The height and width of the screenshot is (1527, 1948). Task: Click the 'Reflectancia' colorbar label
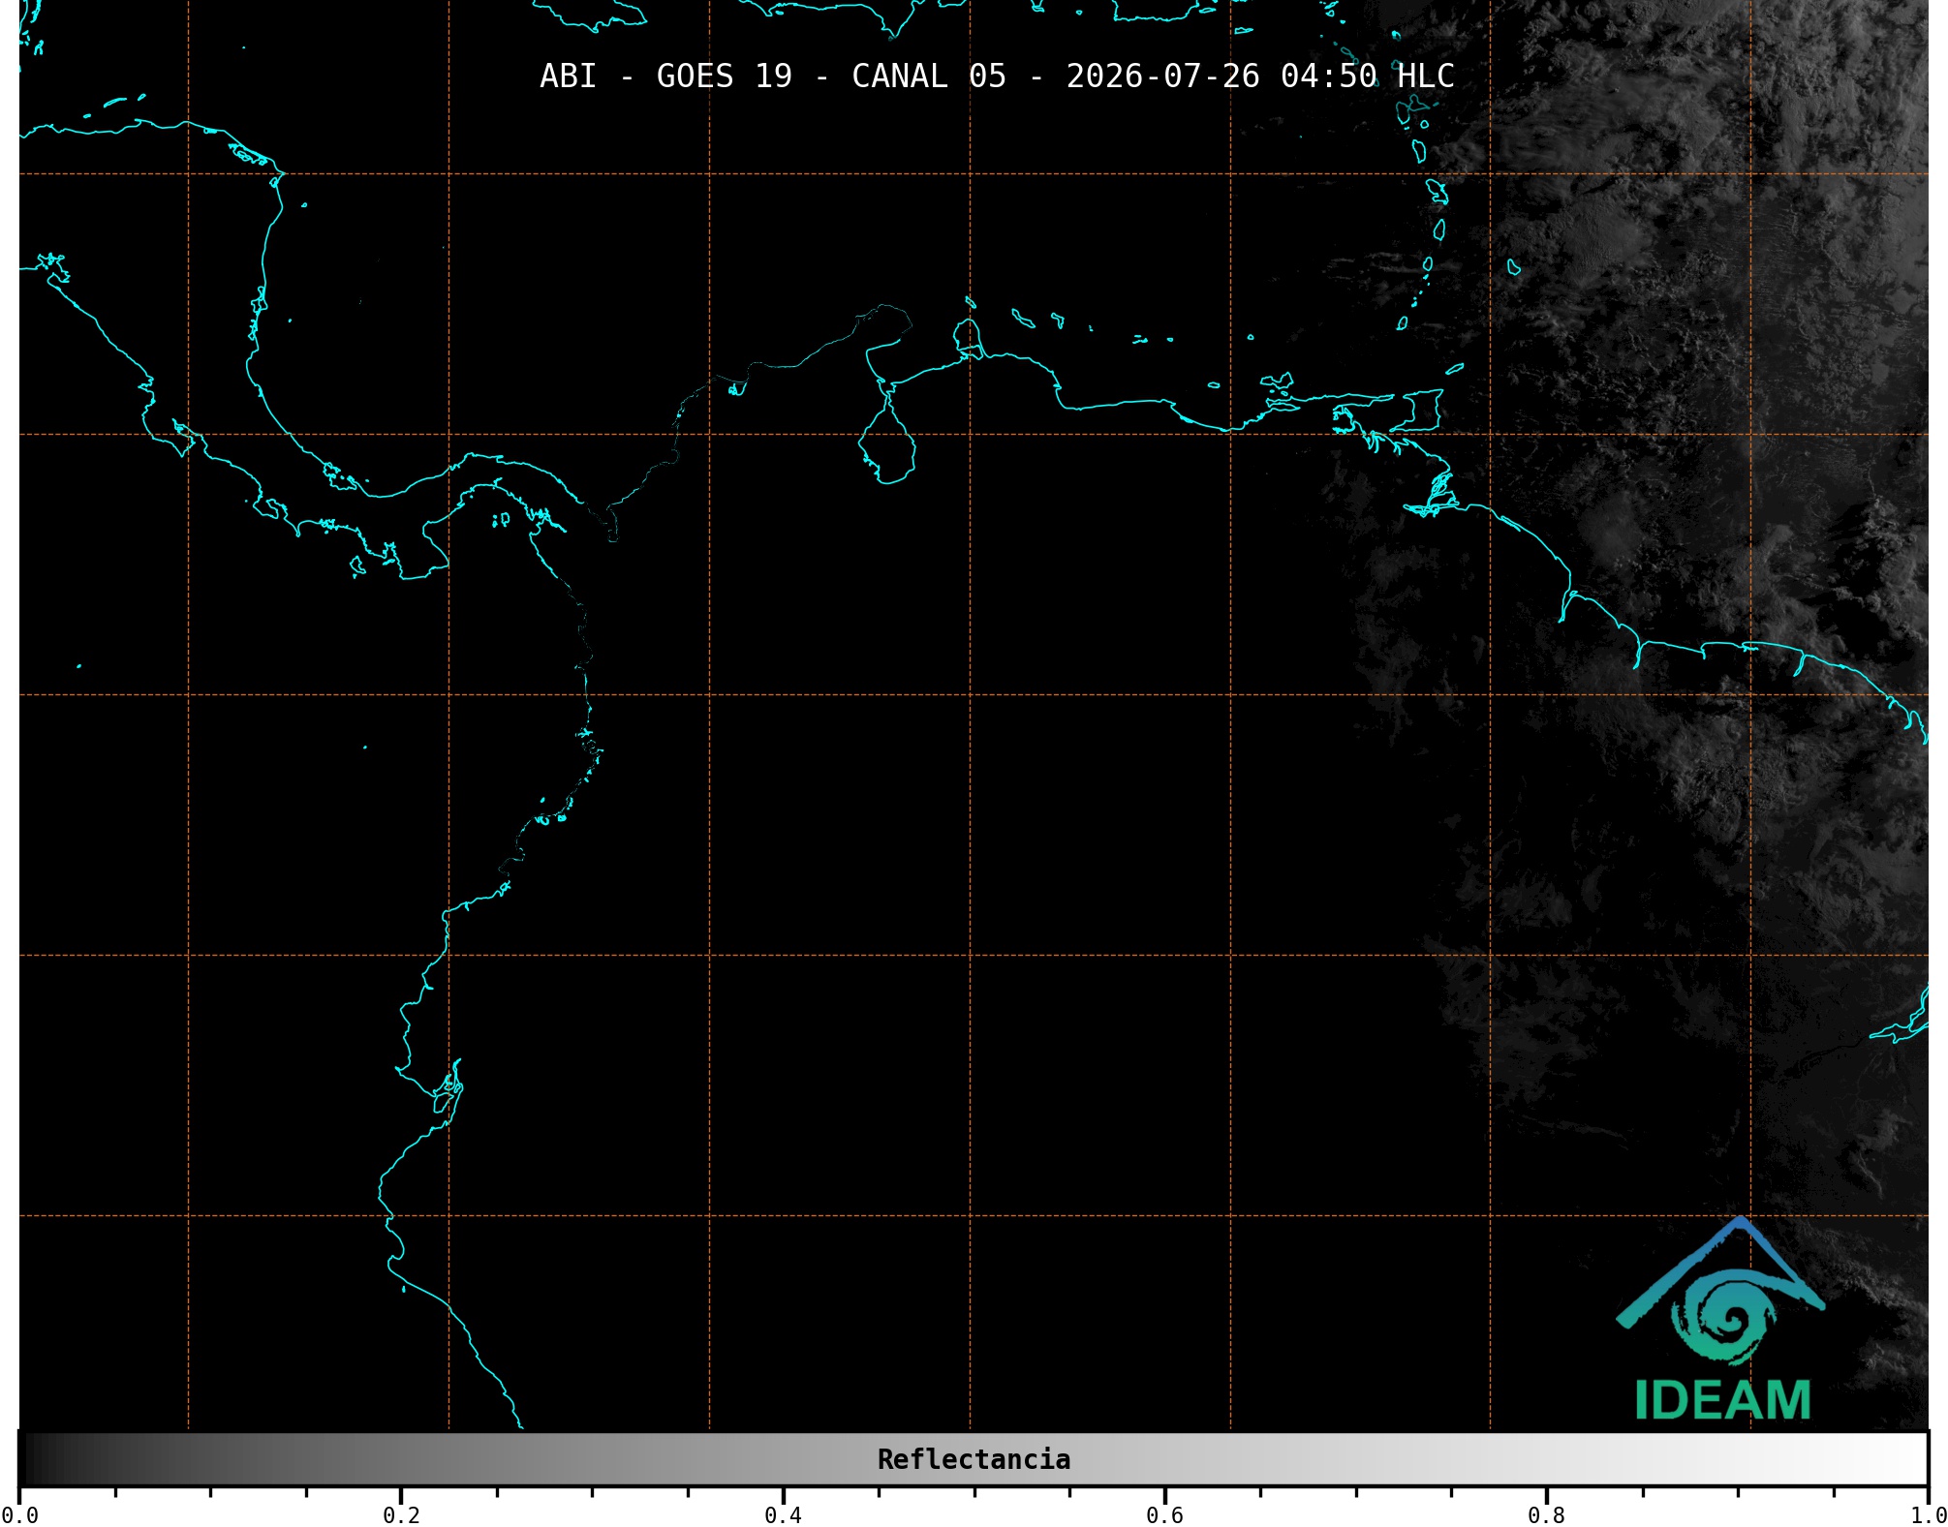click(x=974, y=1459)
